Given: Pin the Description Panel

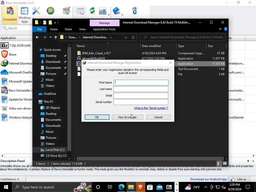Looking at the screenshot, I should 248,161.
